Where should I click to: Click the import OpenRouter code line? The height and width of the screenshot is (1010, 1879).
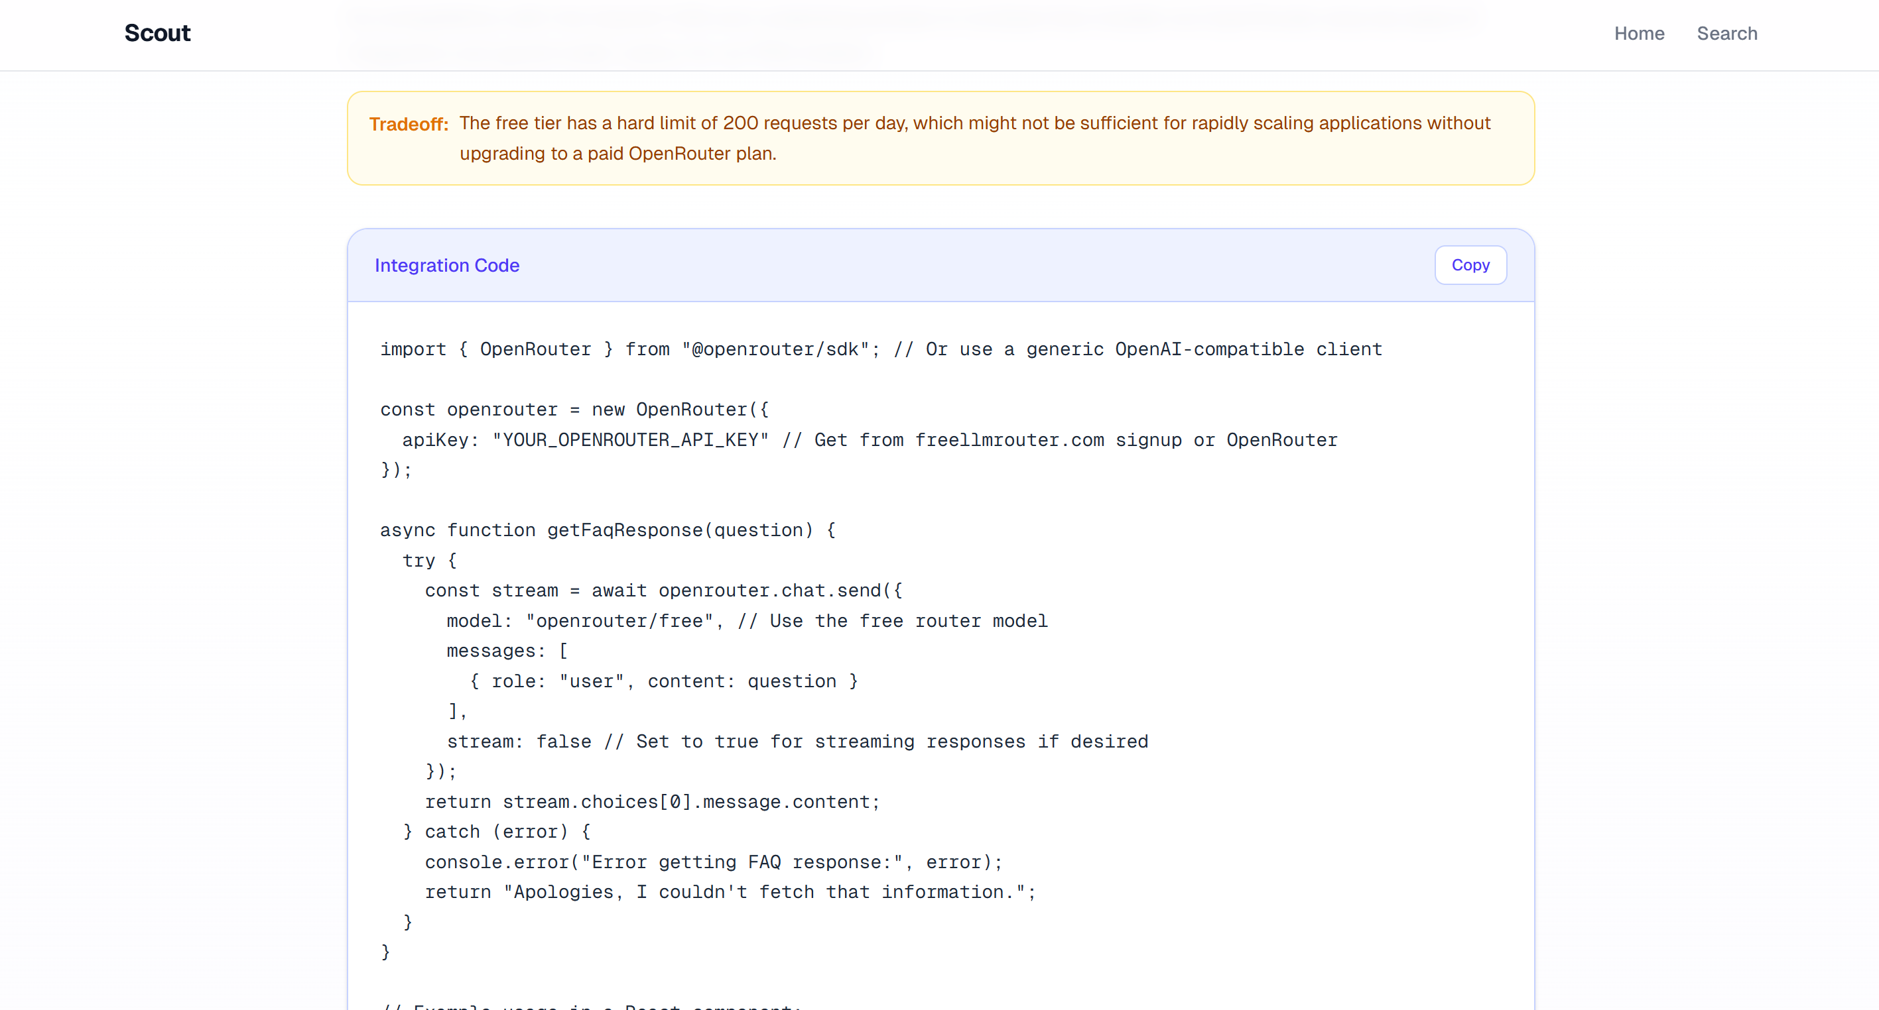[880, 349]
